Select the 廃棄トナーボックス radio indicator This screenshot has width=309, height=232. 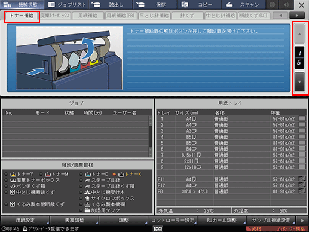tap(7, 181)
